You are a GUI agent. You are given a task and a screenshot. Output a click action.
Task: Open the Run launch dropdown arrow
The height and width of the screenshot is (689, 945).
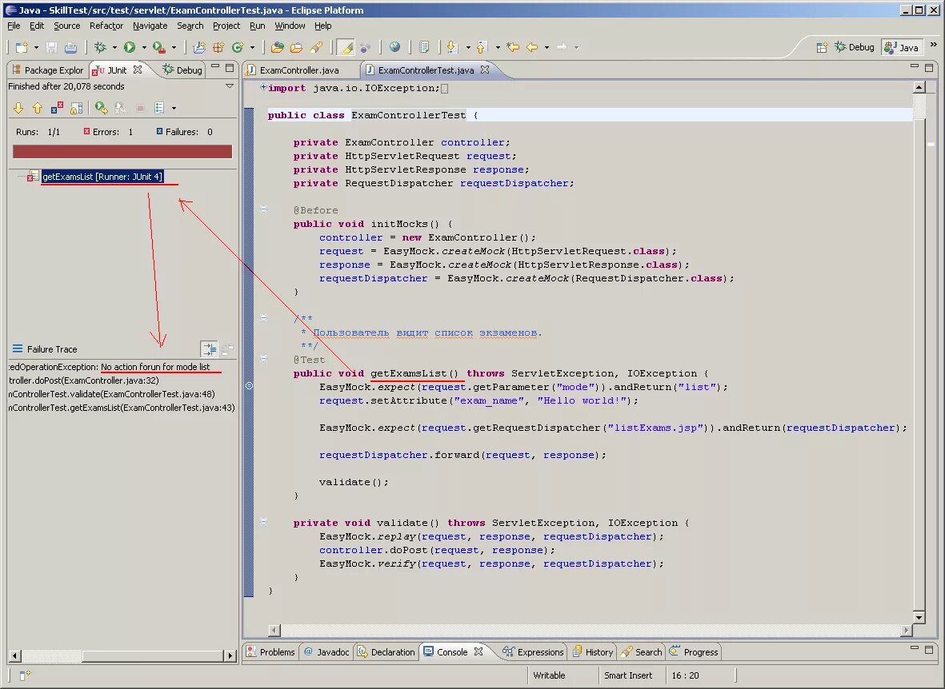coord(144,47)
